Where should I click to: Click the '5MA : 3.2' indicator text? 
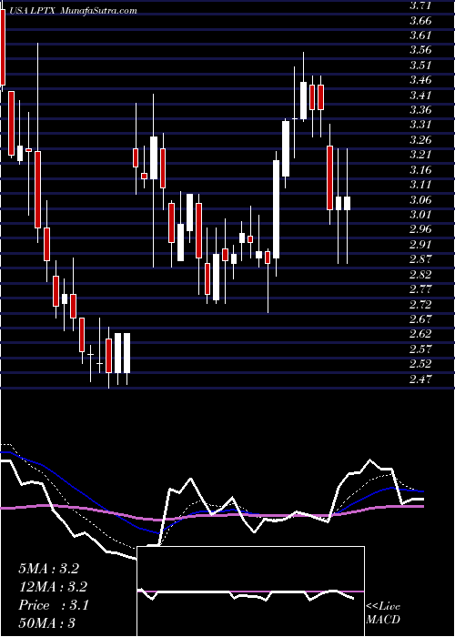[48, 569]
